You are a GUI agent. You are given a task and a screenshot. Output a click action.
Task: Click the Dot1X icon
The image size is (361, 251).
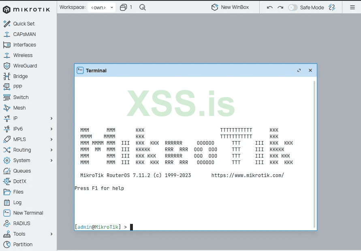pyautogui.click(x=7, y=181)
